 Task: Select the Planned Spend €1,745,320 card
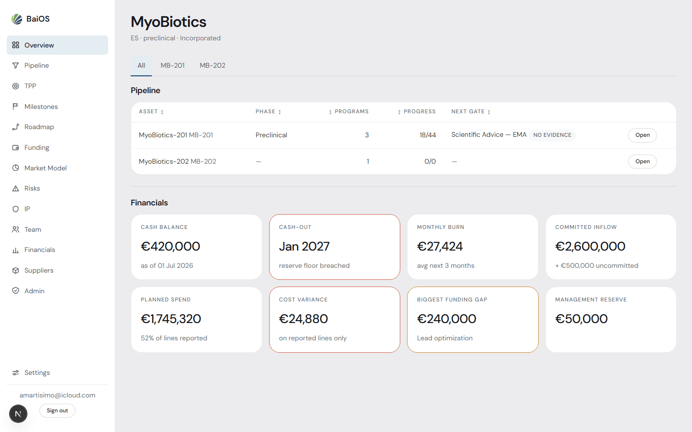(197, 320)
